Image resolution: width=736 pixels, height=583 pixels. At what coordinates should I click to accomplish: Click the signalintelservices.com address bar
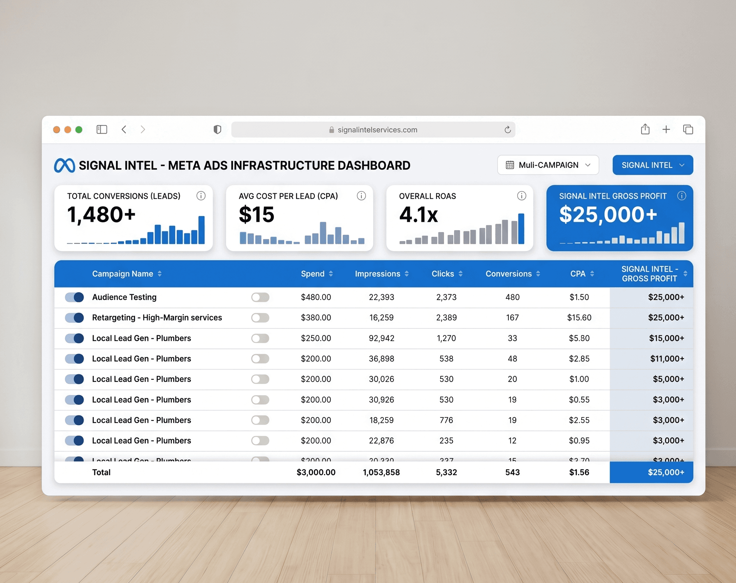tap(373, 130)
